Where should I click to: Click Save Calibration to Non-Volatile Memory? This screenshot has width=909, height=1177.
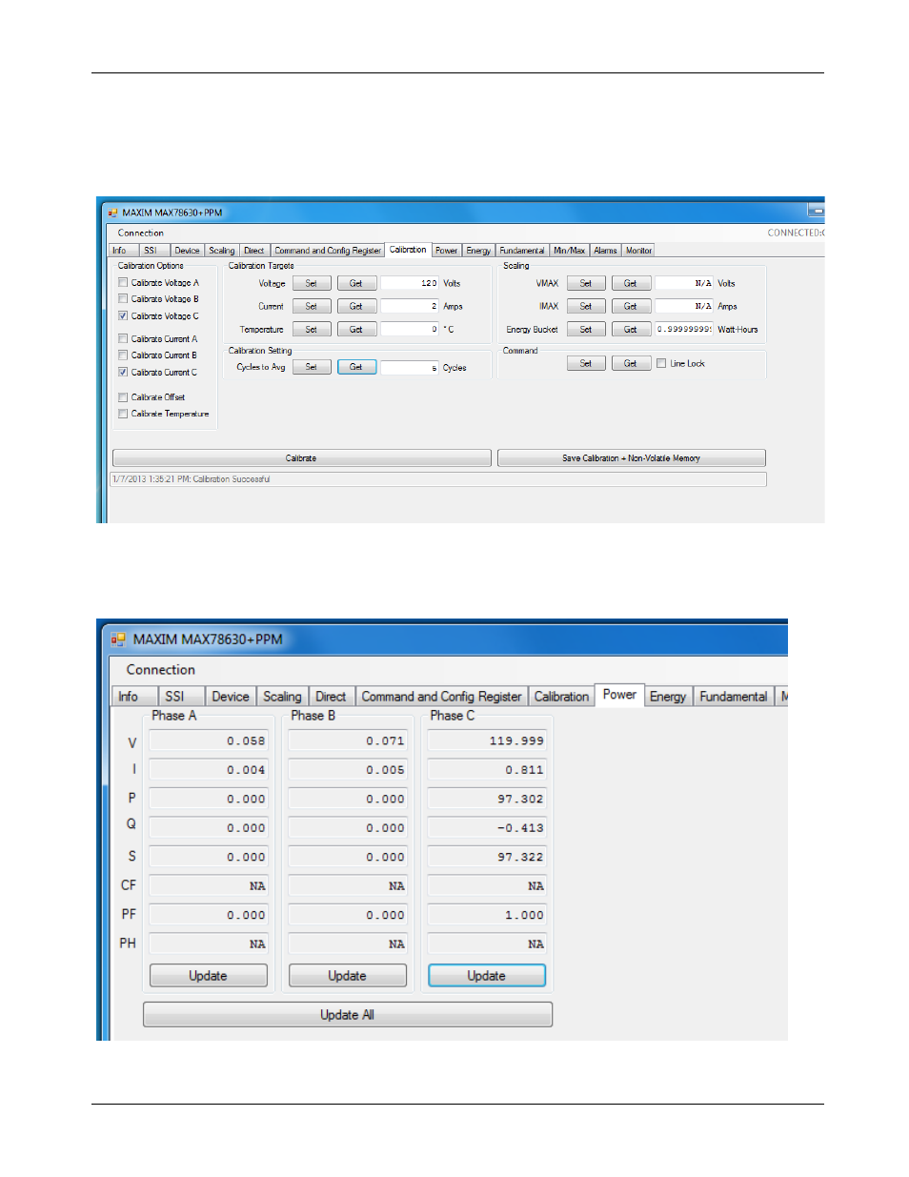tap(632, 458)
